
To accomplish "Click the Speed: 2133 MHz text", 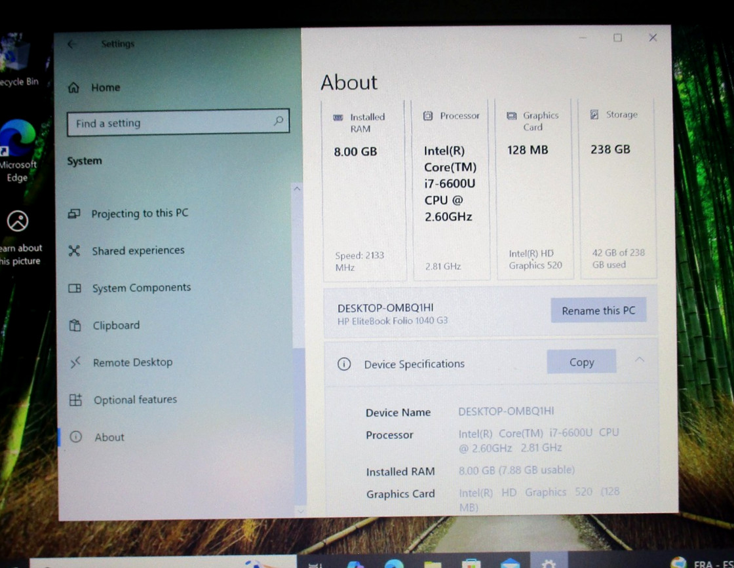I will tap(360, 261).
